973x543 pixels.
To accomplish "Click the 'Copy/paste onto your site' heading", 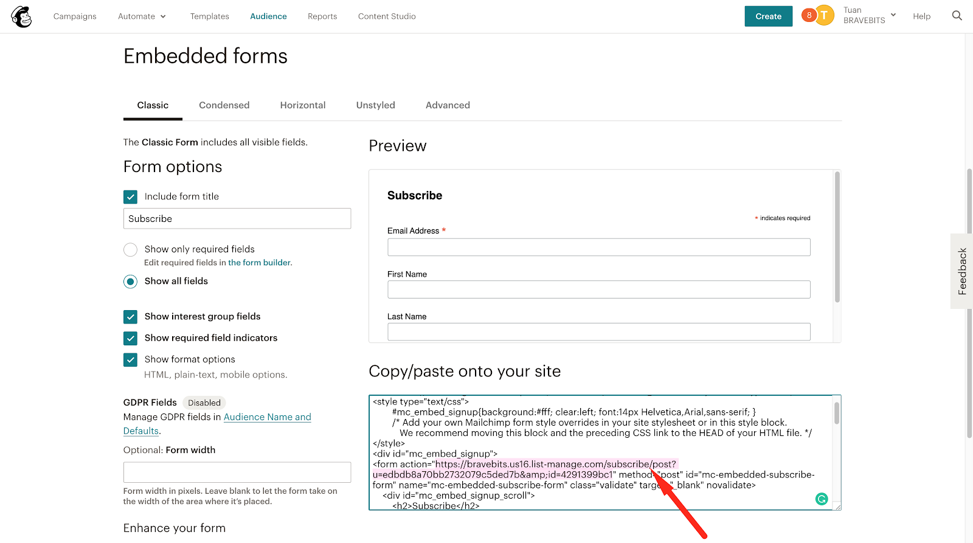I will click(465, 372).
